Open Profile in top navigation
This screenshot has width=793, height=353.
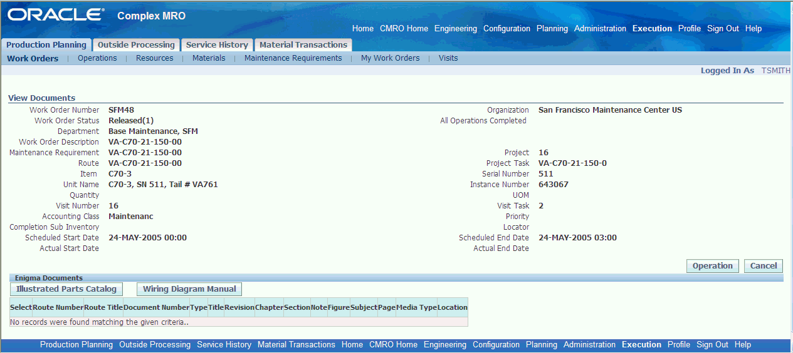690,29
